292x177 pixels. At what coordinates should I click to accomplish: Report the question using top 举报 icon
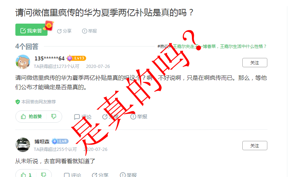pos(89,31)
